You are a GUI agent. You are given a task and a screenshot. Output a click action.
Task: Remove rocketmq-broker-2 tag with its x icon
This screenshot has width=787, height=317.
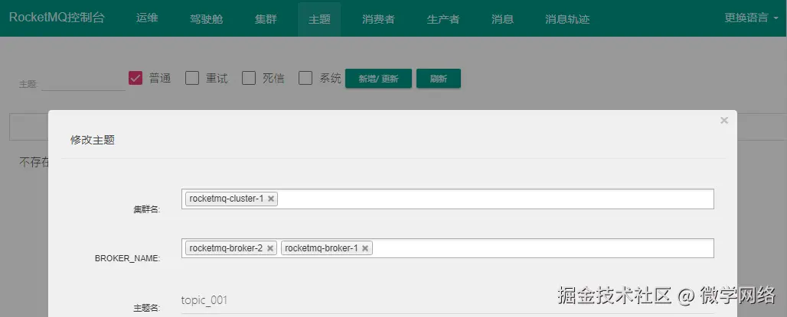270,248
